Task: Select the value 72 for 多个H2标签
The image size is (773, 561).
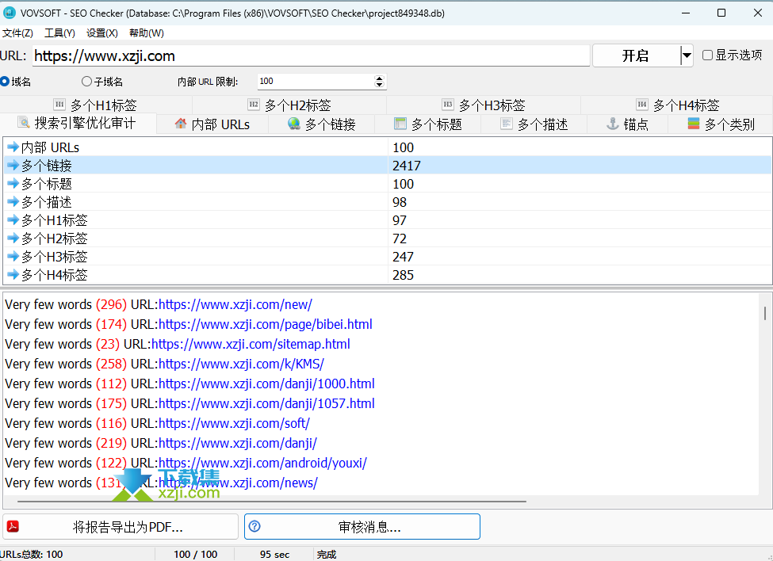Action: (x=400, y=239)
